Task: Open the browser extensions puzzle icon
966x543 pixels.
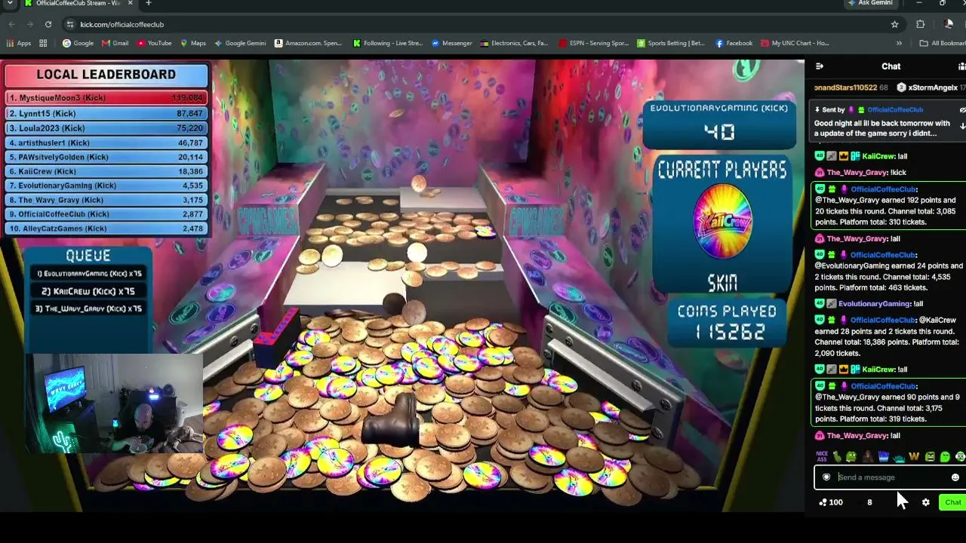Action: point(920,24)
